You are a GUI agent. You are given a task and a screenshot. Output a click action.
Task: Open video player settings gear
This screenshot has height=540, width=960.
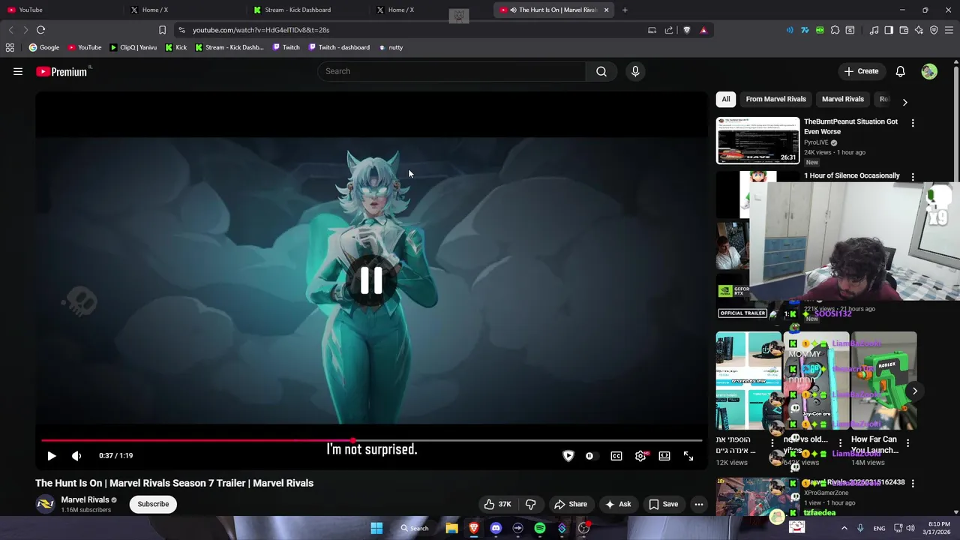(x=640, y=456)
